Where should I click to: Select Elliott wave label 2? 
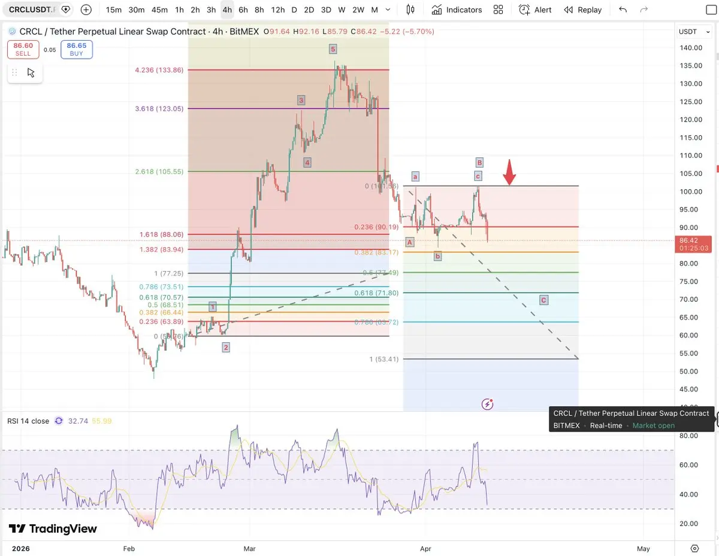pyautogui.click(x=226, y=347)
